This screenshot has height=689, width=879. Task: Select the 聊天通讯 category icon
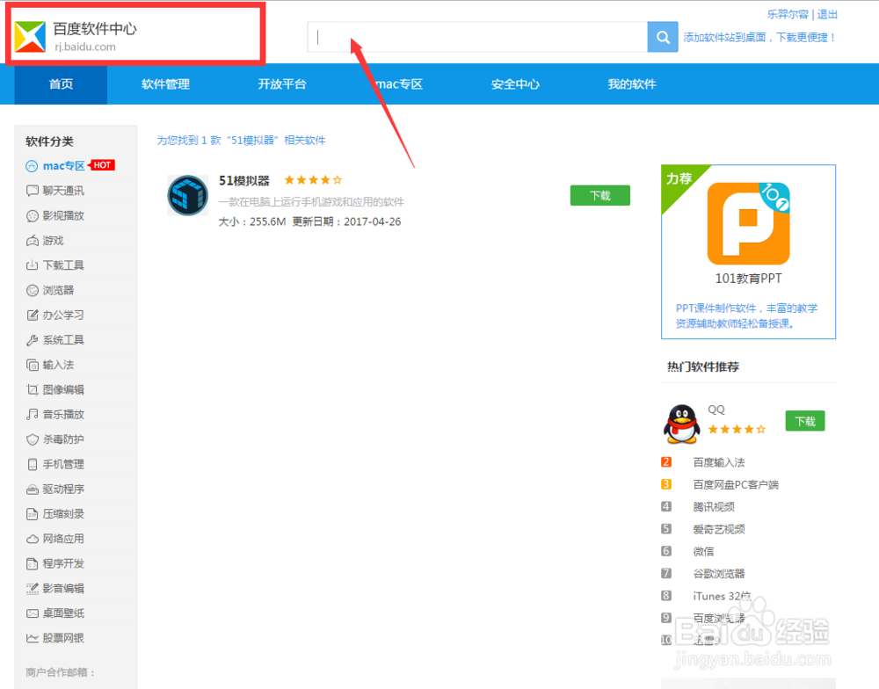coord(32,191)
